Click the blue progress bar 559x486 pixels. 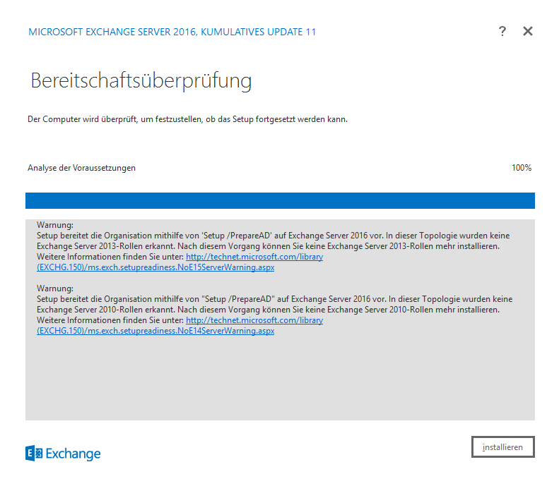tap(280, 200)
